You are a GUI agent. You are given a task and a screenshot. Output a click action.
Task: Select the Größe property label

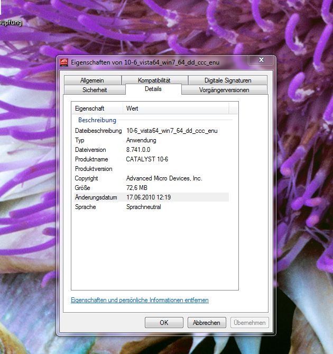[x=82, y=188]
